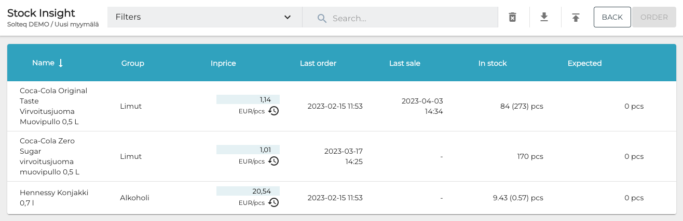Open price history for Coca-Cola Original Taste
The height and width of the screenshot is (221, 683).
(x=274, y=111)
